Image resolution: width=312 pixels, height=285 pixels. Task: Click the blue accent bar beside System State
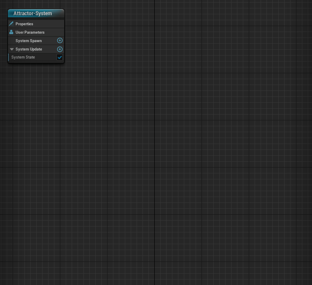8,57
